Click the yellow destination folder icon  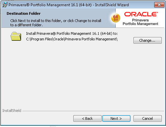(x=16, y=36)
